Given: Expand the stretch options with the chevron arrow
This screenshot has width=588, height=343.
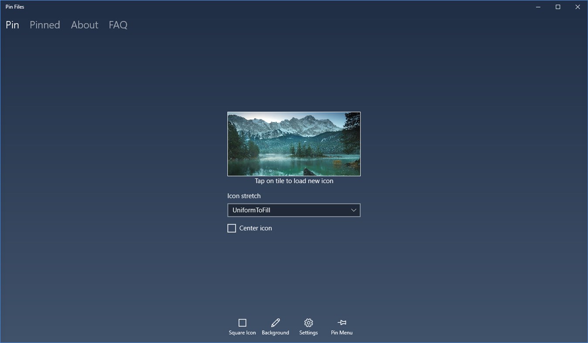Looking at the screenshot, I should pyautogui.click(x=353, y=210).
